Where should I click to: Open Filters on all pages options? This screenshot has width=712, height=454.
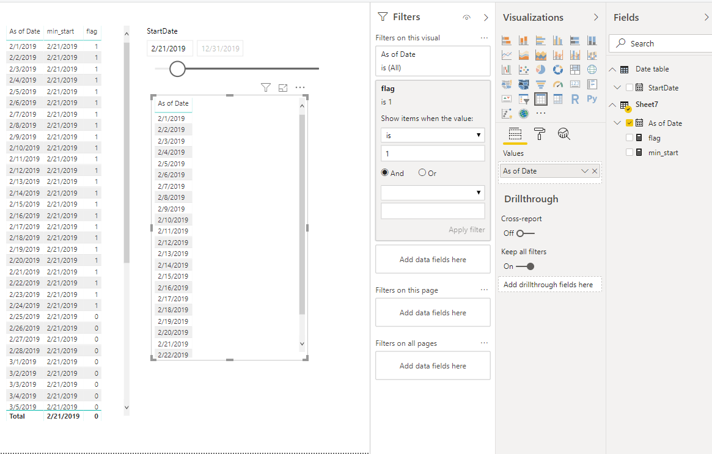484,343
